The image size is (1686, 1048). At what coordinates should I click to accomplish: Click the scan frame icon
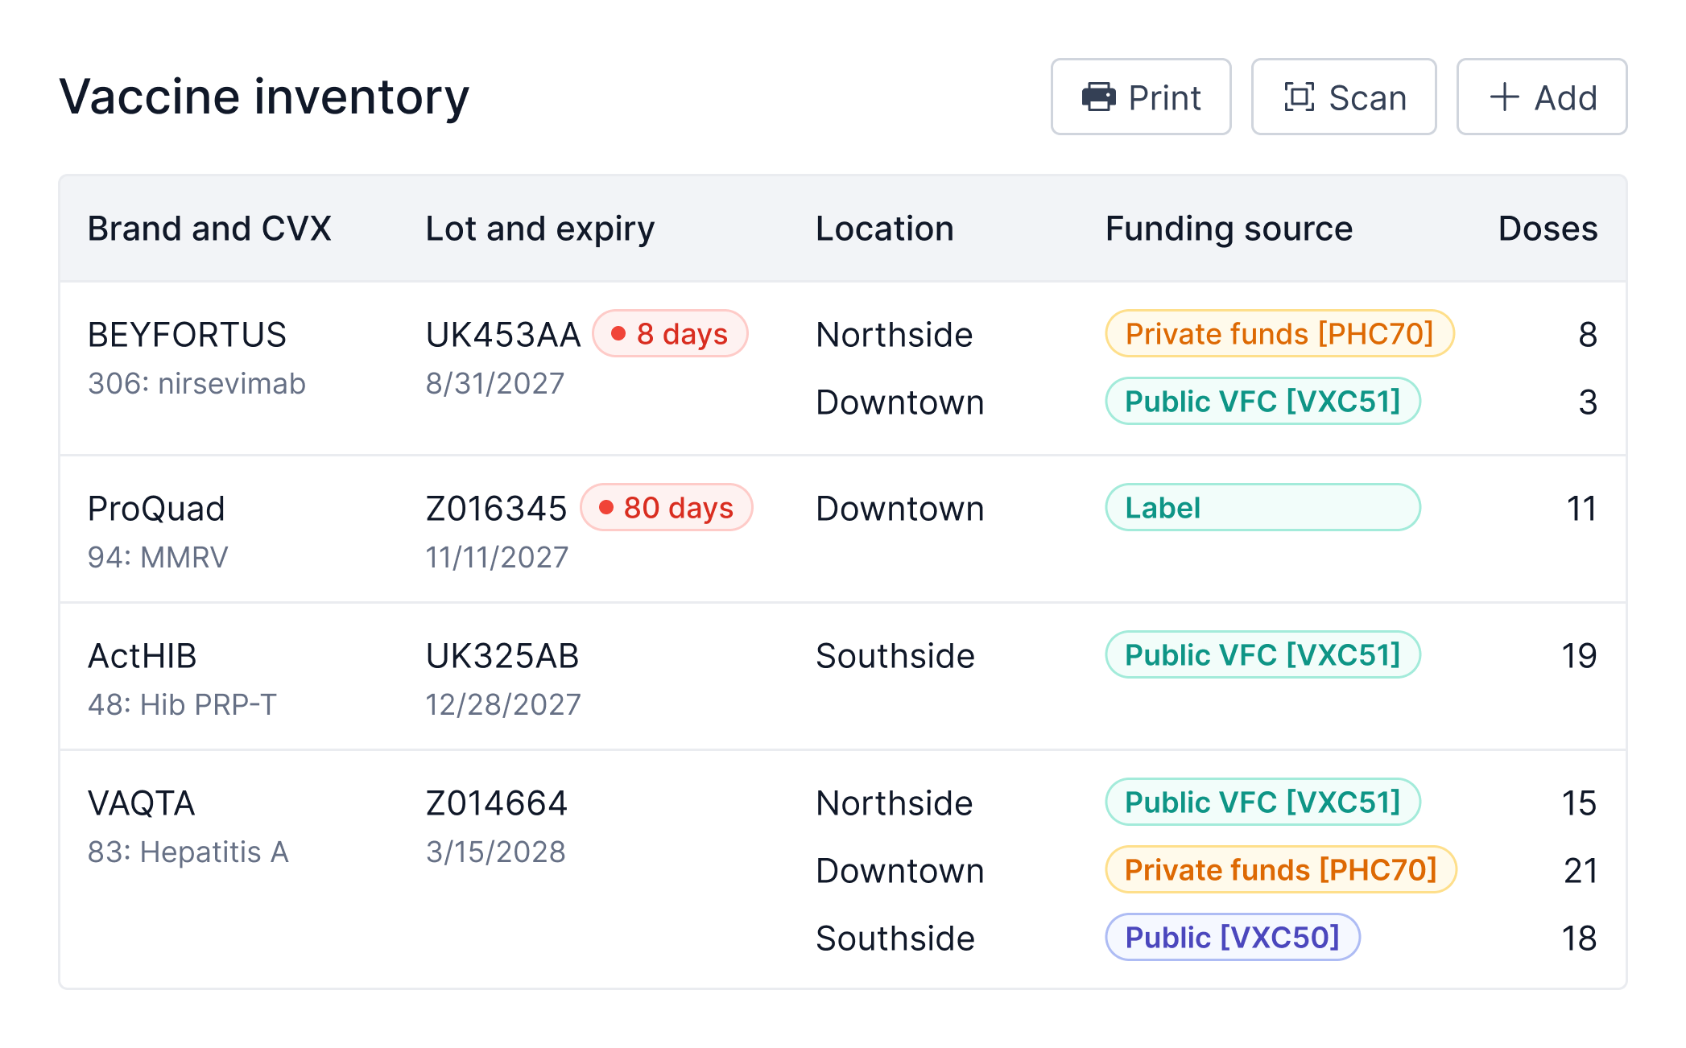tap(1299, 97)
